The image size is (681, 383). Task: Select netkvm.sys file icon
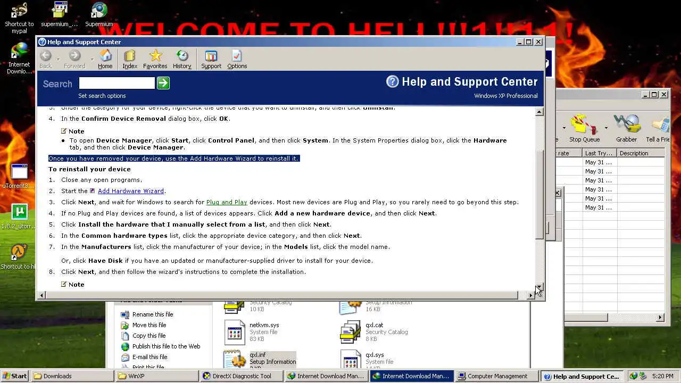pos(235,332)
